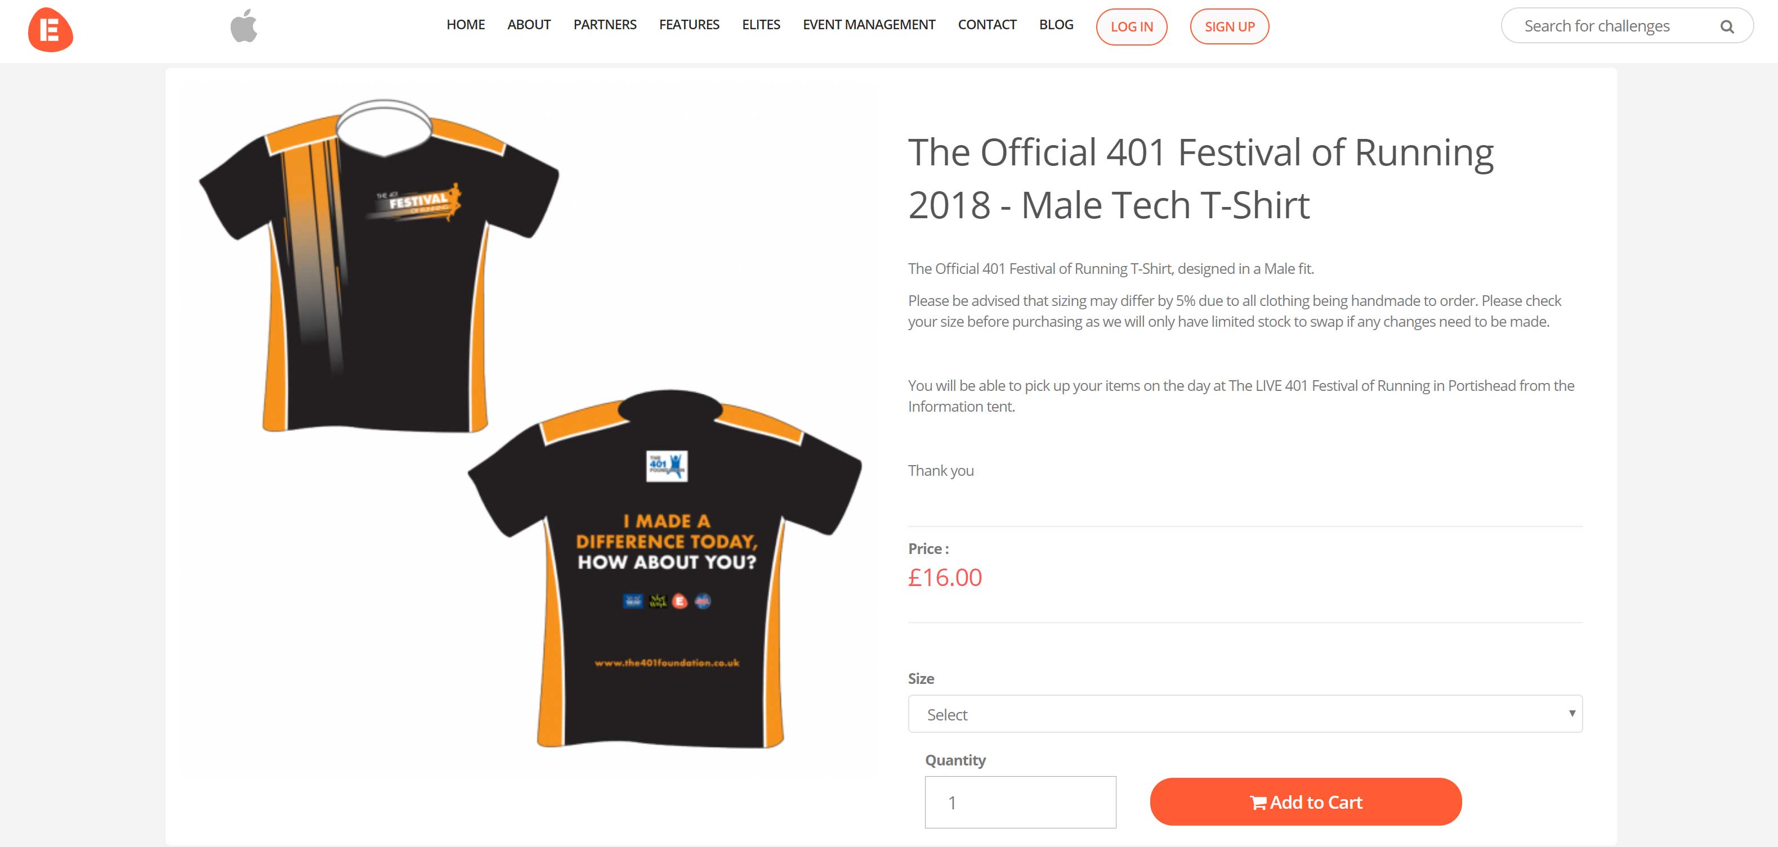Open the PARTNERS nav link
The width and height of the screenshot is (1778, 847).
[x=605, y=25]
